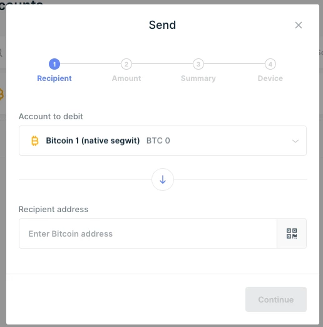The image size is (323, 327).
Task: Select step 3 circle in stepper
Action: 198,64
